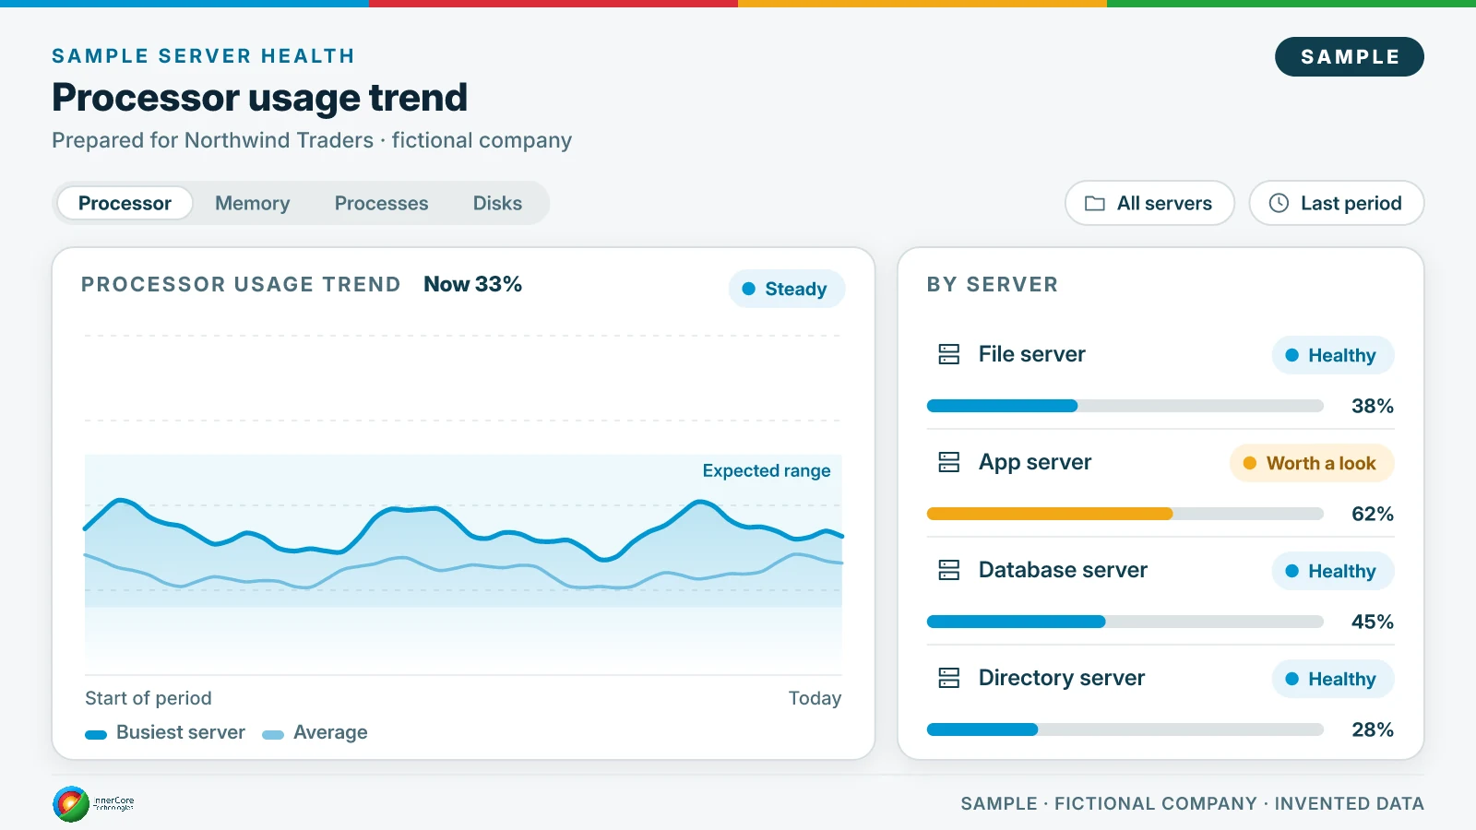Click the Directory server rack icon

coord(948,678)
